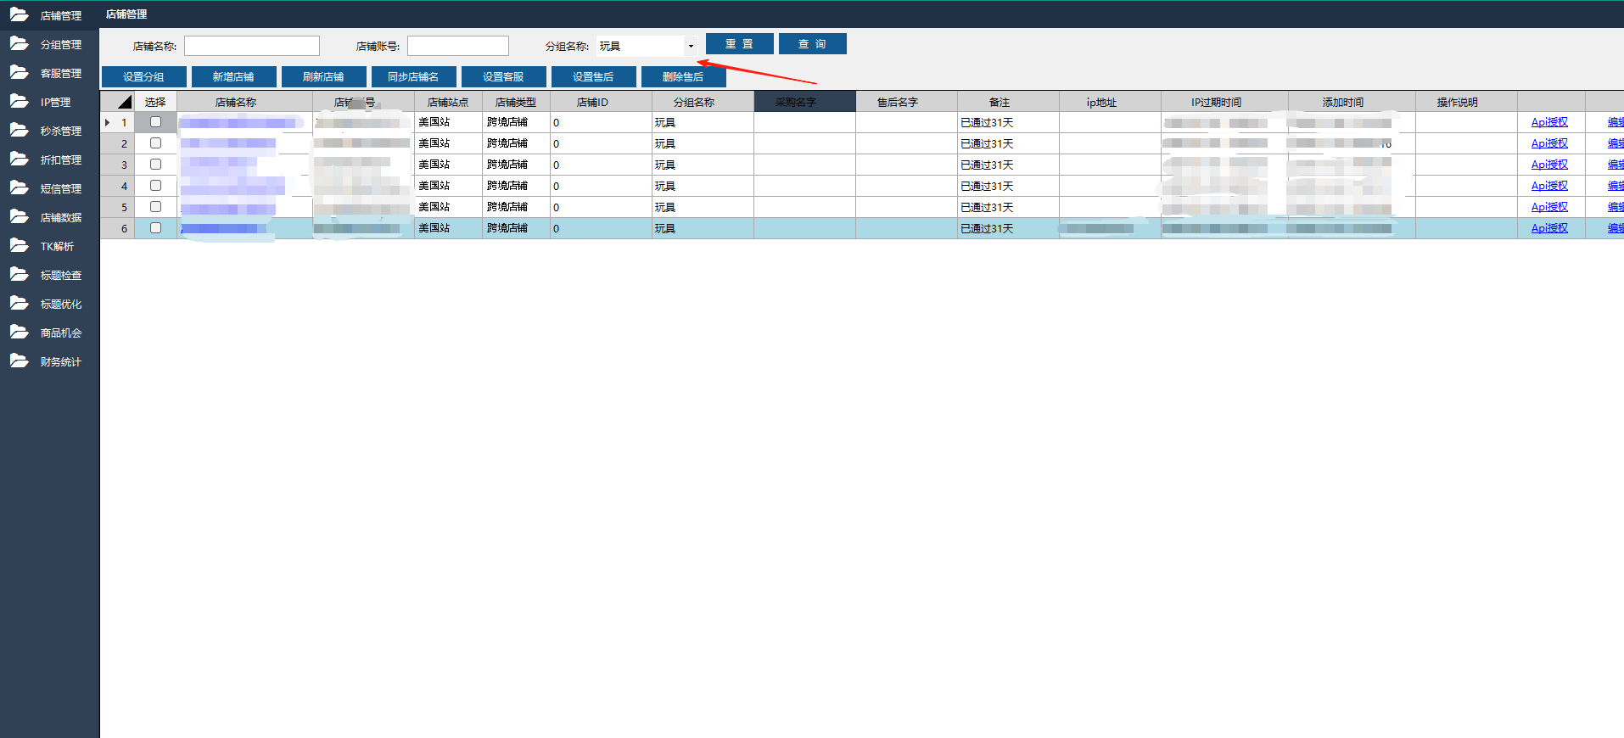Click the folder icon next to IP管理
This screenshot has height=738, width=1624.
pyautogui.click(x=19, y=102)
